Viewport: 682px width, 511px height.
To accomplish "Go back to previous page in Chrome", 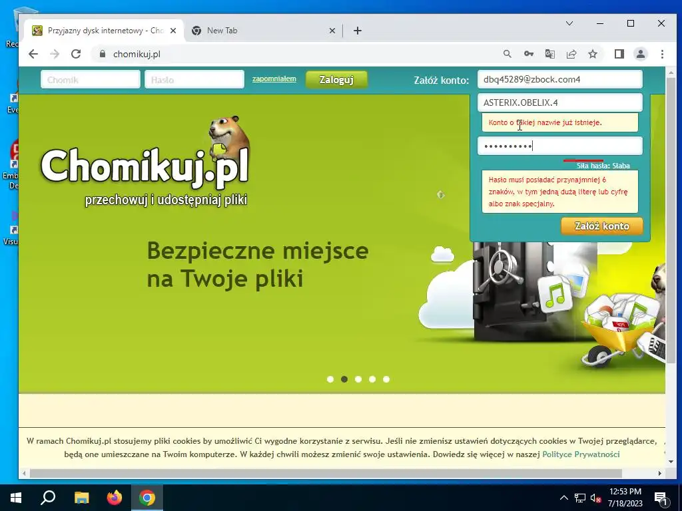I will click(33, 54).
